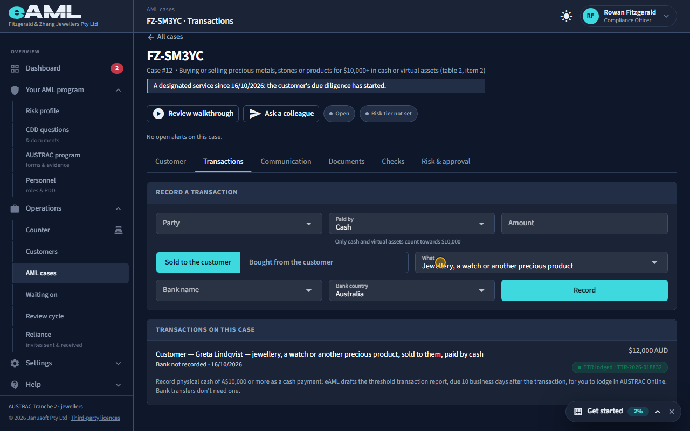Click the Settings gear icon
This screenshot has height=431, width=690.
tap(15, 363)
